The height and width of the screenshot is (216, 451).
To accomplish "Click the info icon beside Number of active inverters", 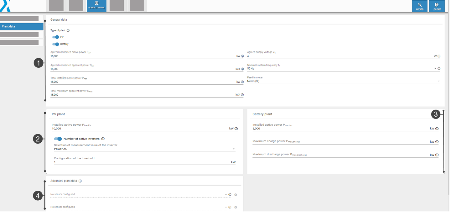I will point(103,139).
